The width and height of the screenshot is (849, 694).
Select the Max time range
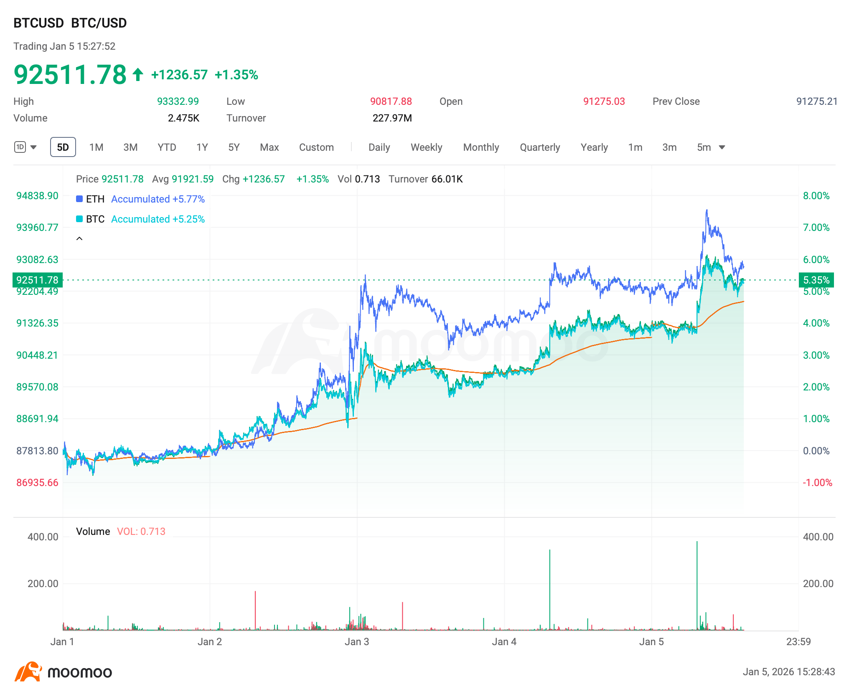[x=269, y=147]
